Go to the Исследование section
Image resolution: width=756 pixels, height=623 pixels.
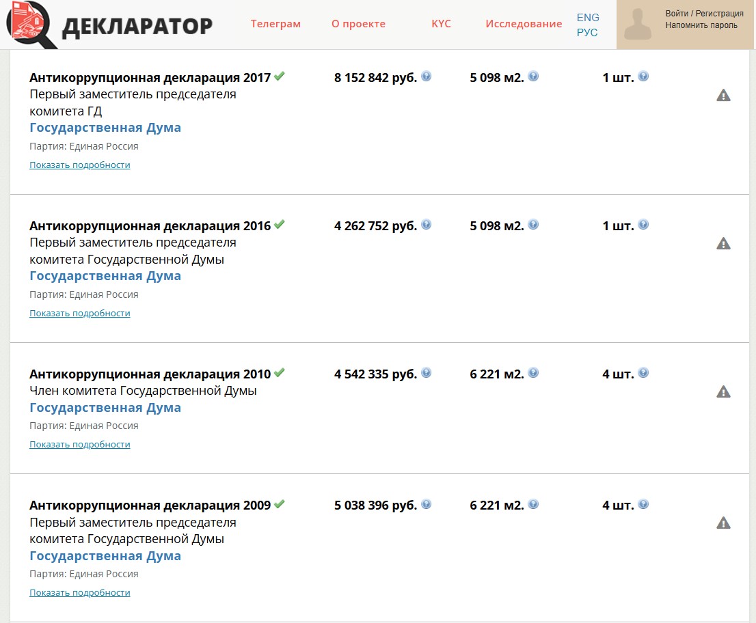tap(524, 24)
